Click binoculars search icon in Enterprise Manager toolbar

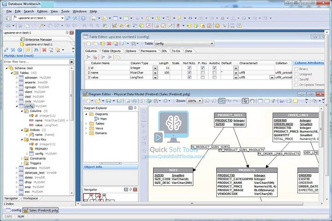pyautogui.click(x=36, y=50)
